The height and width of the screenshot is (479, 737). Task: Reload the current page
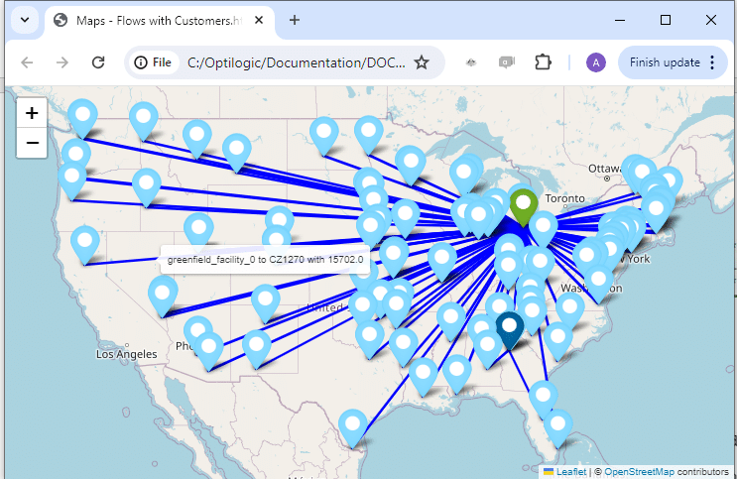click(98, 62)
